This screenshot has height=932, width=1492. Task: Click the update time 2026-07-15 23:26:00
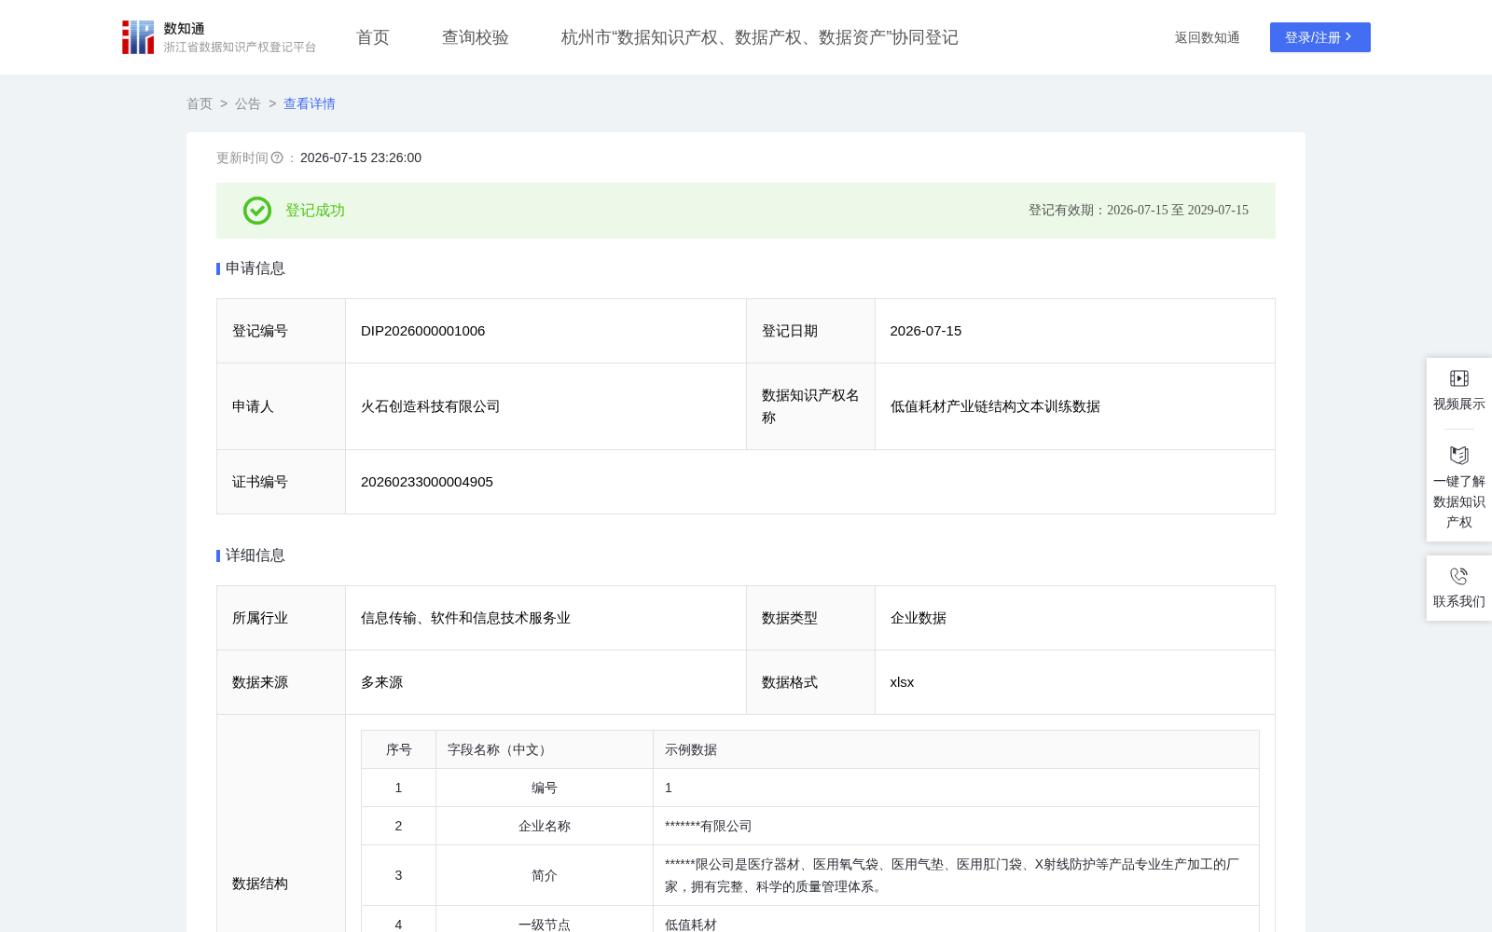[361, 158]
